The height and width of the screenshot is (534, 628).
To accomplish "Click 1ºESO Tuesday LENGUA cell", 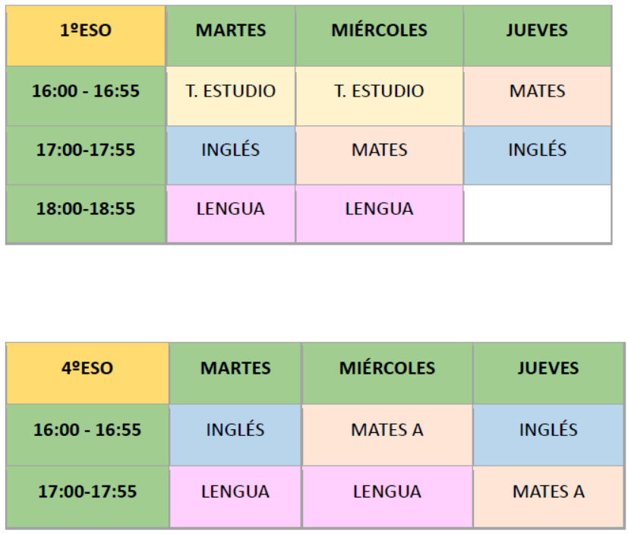I will click(x=231, y=209).
